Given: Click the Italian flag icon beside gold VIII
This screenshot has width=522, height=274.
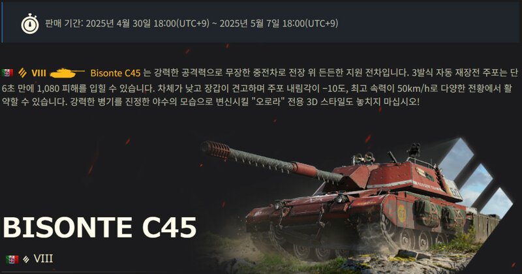Looking at the screenshot, I should 7,72.
